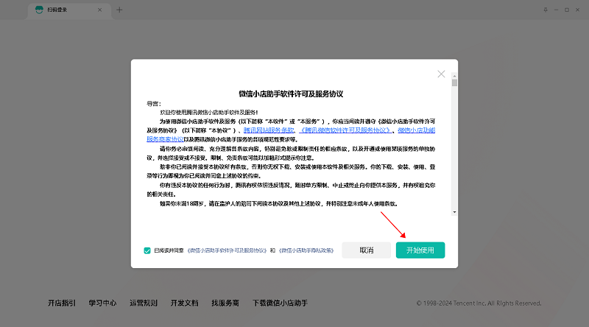The height and width of the screenshot is (327, 589).
Task: Click the 取消 button
Action: point(366,250)
